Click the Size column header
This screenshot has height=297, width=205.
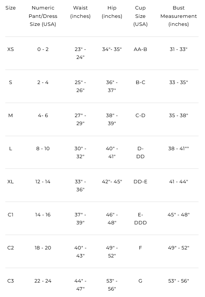pyautogui.click(x=10, y=8)
